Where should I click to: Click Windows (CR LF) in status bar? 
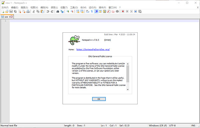click(x=158, y=126)
